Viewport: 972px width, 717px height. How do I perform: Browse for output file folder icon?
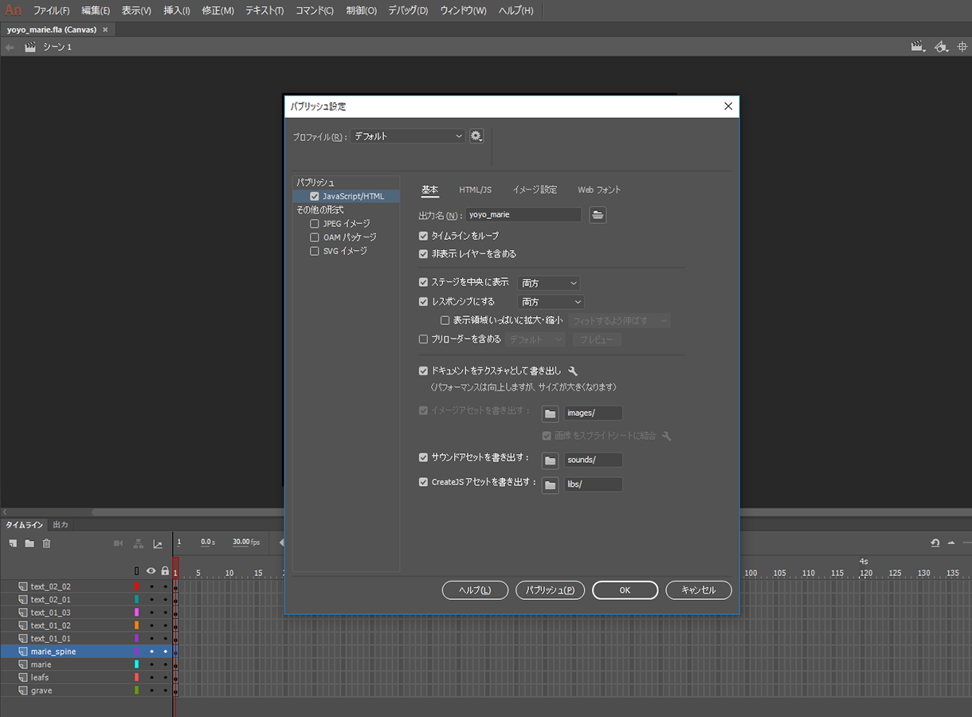tap(598, 214)
